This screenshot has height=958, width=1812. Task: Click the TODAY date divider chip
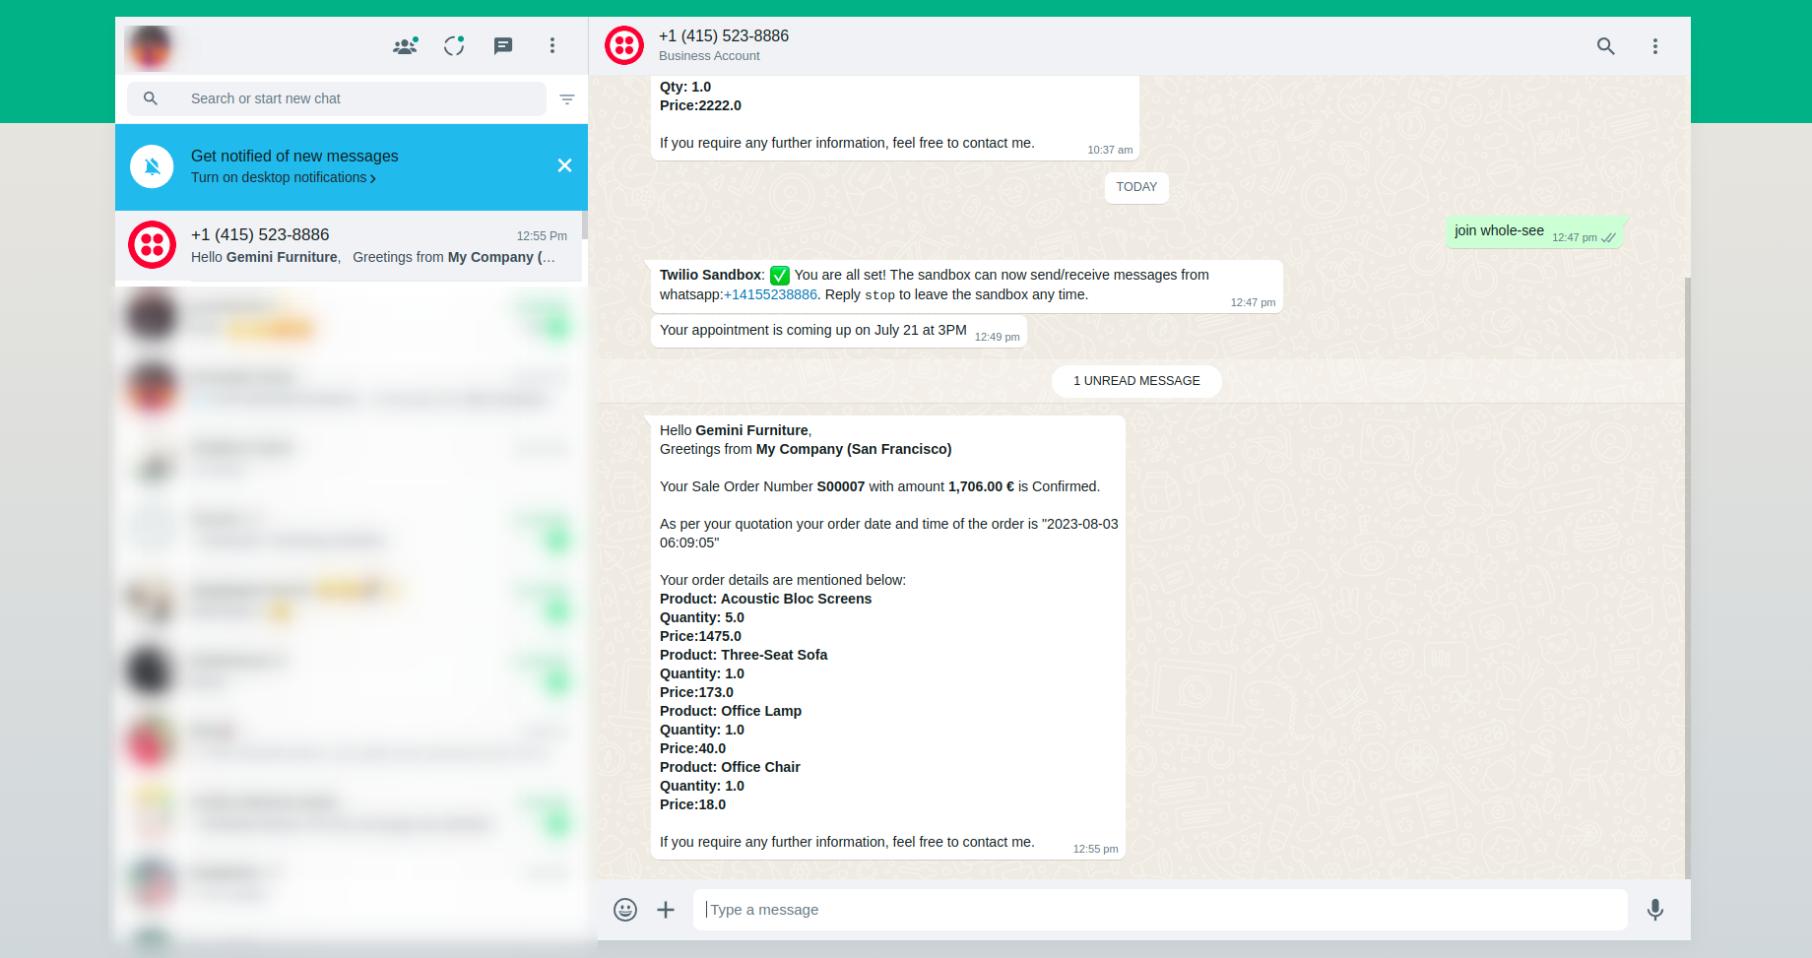[x=1136, y=187]
